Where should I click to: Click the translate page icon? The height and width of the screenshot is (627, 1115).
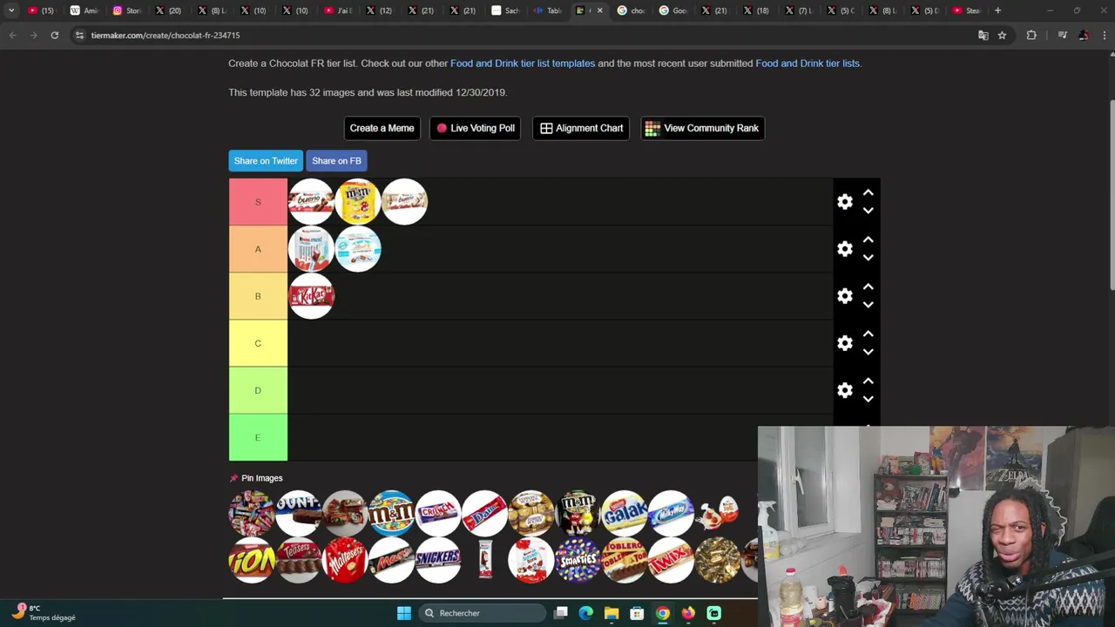[x=983, y=35]
